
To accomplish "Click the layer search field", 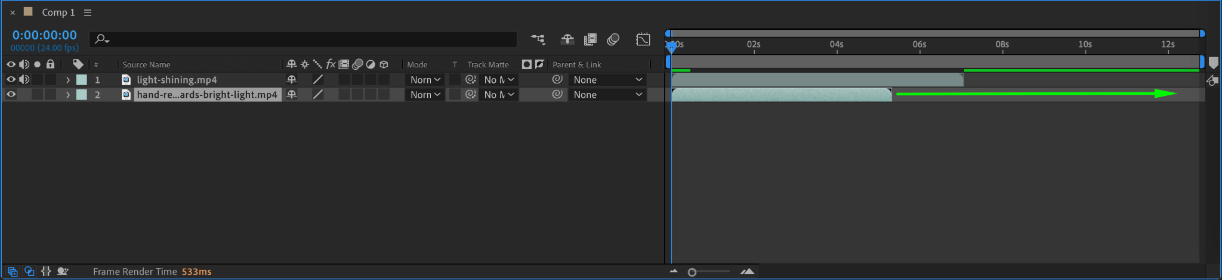I will (303, 39).
